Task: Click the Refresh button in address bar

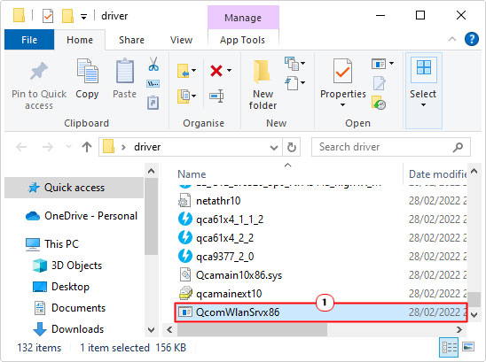Action: click(292, 147)
